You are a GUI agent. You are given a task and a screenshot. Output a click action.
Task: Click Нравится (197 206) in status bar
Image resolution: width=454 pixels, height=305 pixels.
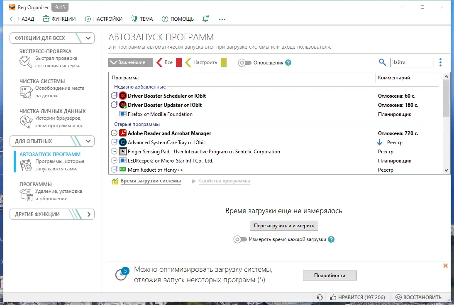click(x=358, y=298)
